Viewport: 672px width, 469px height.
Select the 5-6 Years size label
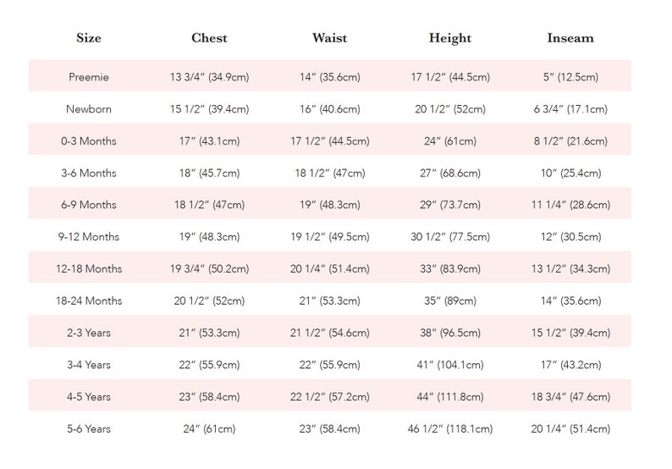point(89,428)
